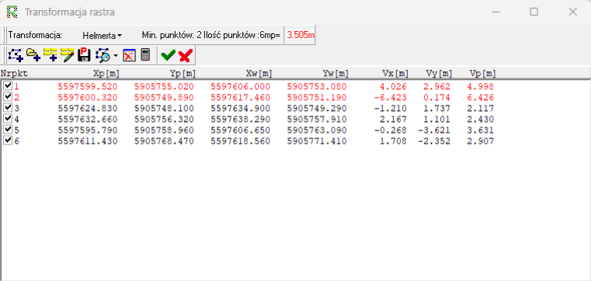This screenshot has height=281, width=591.
Task: Minimize the Transformacja rastra window
Action: coord(495,12)
